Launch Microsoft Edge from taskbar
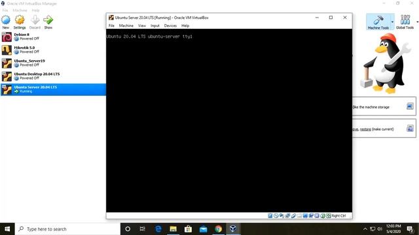The height and width of the screenshot is (235, 419). coord(158,229)
